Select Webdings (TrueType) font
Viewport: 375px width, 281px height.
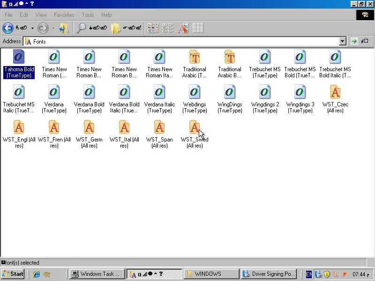tap(195, 99)
